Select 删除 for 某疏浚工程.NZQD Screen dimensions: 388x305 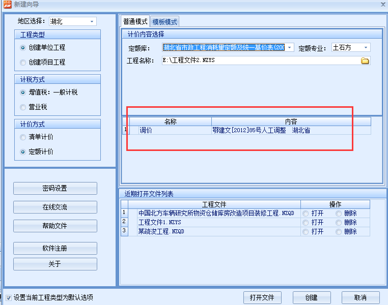(339, 231)
